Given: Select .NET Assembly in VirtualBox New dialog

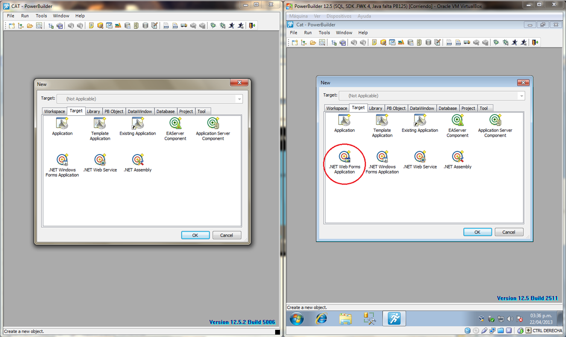Looking at the screenshot, I should tap(458, 160).
